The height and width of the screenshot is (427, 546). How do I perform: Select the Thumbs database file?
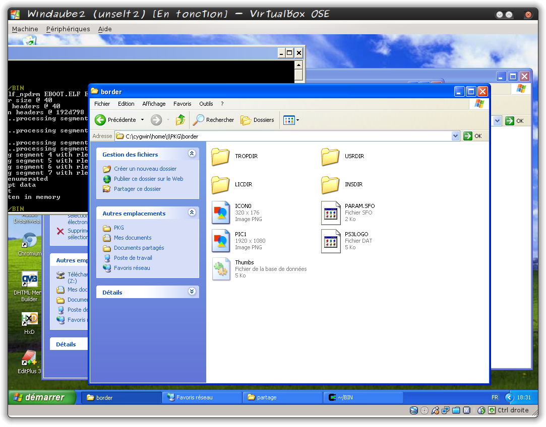tap(221, 269)
